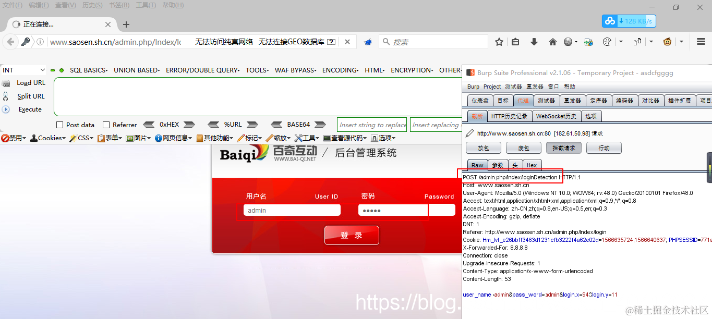This screenshot has height=319, width=712.
Task: Select the Hex tab in the request viewer
Action: [x=532, y=165]
